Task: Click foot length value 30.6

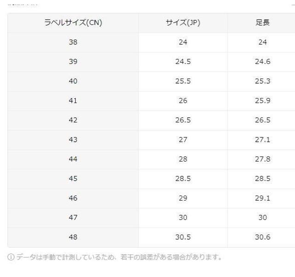Action: [262, 237]
